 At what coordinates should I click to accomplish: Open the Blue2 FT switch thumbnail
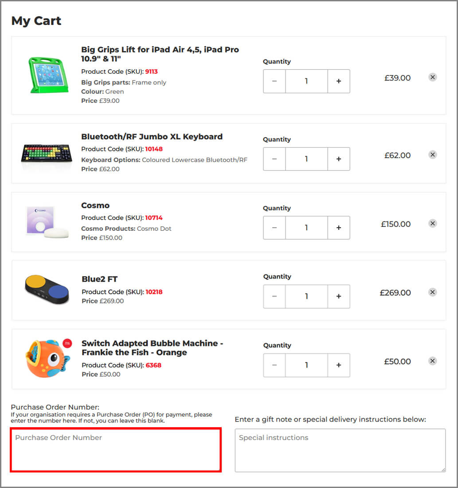pyautogui.click(x=47, y=289)
